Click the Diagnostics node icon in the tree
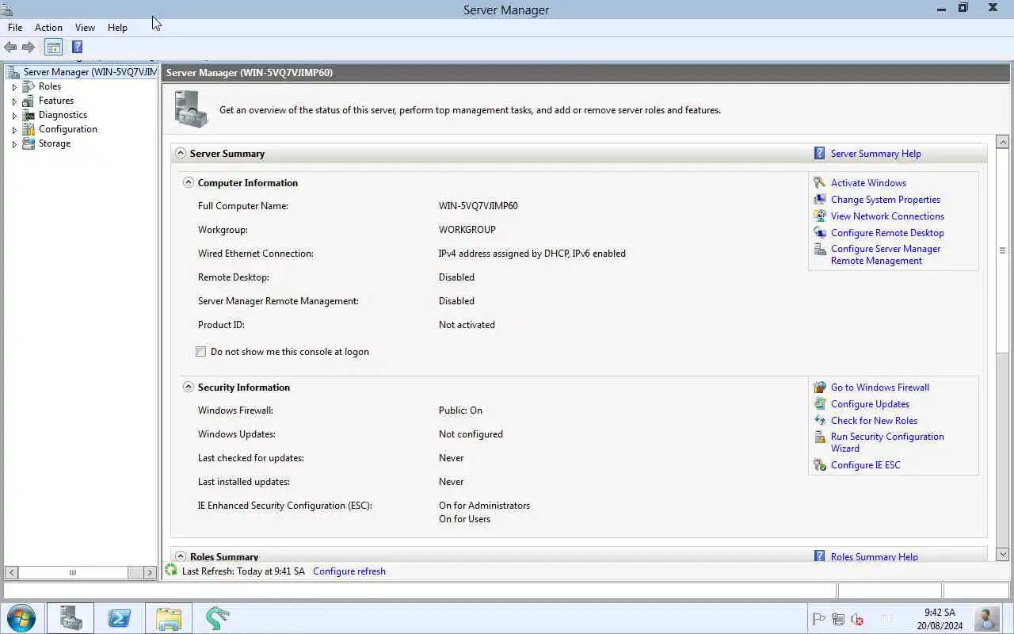Image resolution: width=1014 pixels, height=634 pixels. 29,115
